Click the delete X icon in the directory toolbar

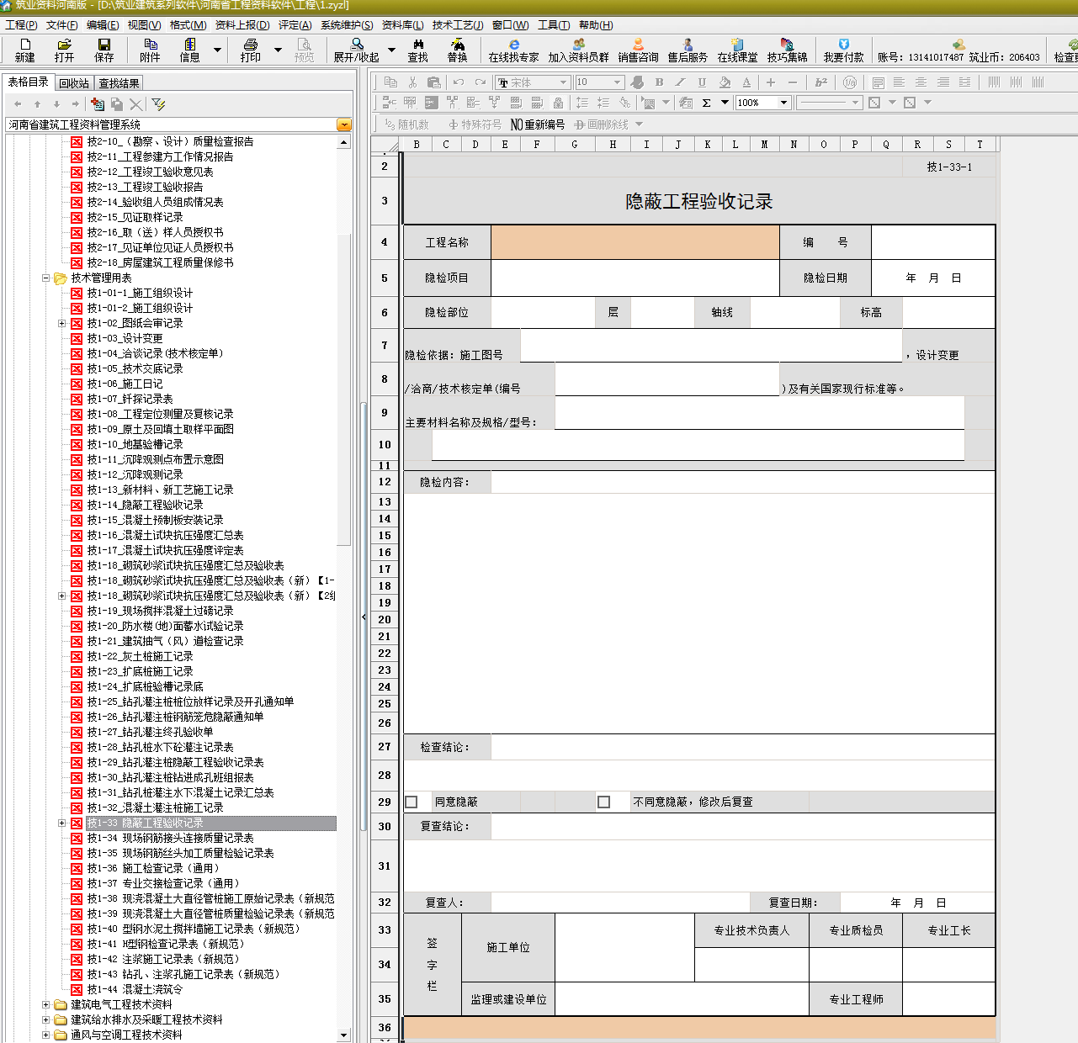pyautogui.click(x=136, y=103)
